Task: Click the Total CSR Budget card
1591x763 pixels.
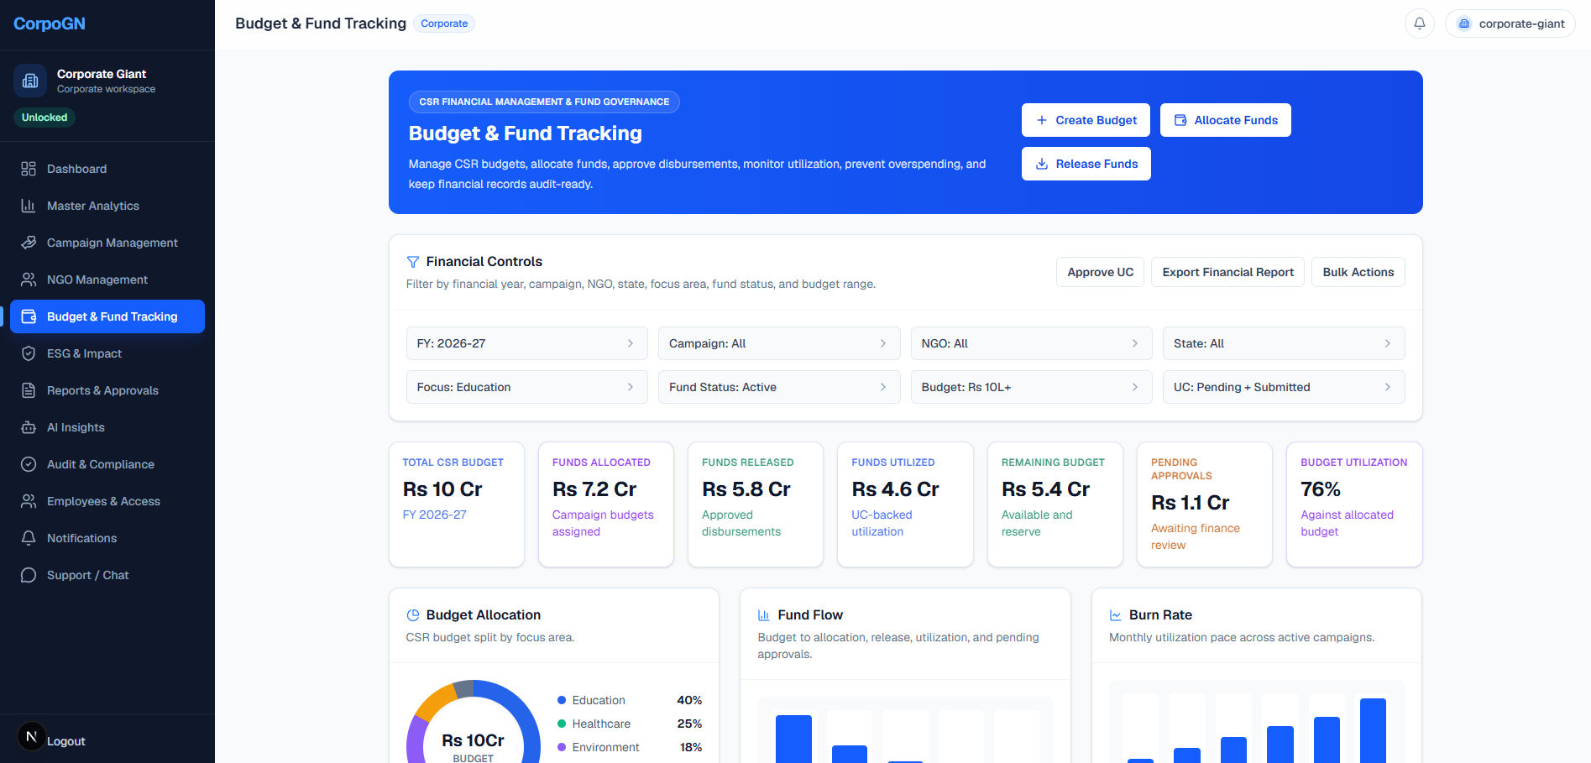Action: pyautogui.click(x=457, y=504)
